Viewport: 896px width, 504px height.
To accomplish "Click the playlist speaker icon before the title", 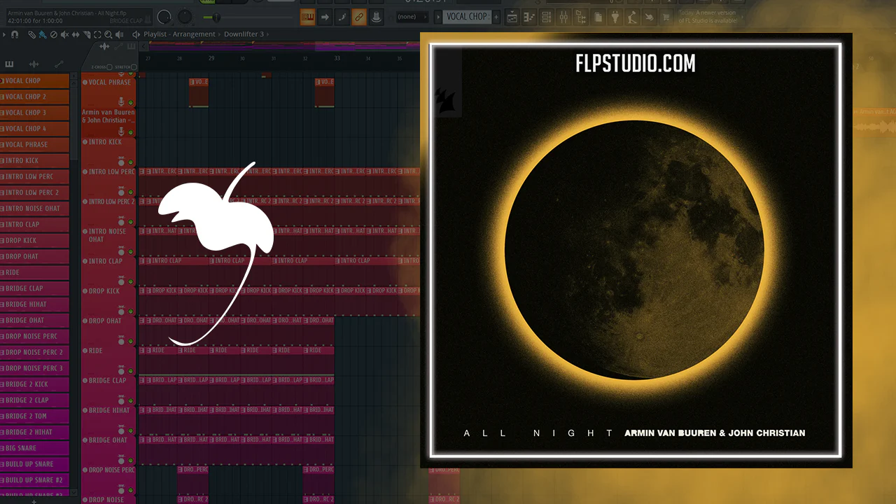I will point(136,34).
